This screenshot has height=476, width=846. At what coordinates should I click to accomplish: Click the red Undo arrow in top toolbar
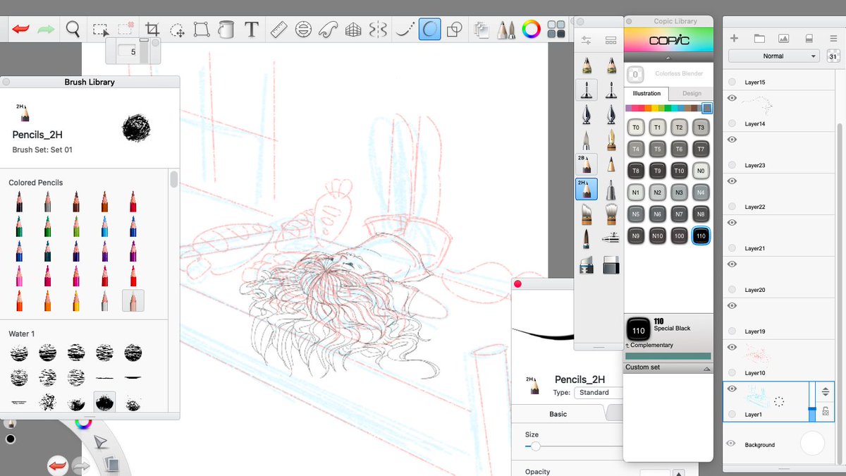20,29
